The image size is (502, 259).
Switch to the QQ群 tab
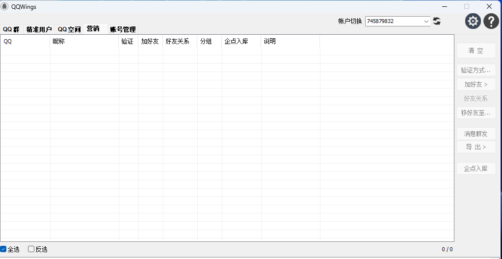tap(11, 29)
